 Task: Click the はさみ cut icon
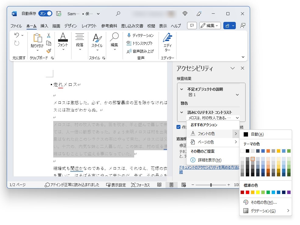click(48, 36)
